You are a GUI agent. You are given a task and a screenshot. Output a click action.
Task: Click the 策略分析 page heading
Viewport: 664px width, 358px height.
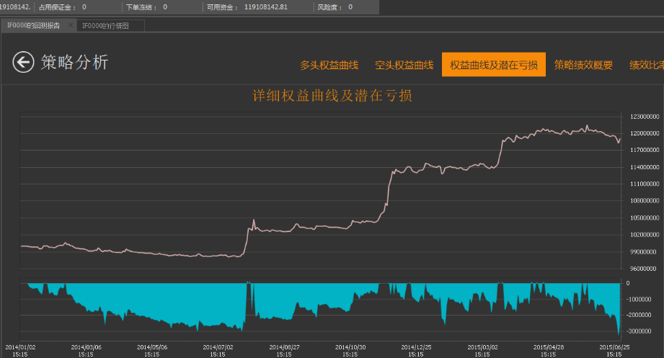tap(74, 63)
